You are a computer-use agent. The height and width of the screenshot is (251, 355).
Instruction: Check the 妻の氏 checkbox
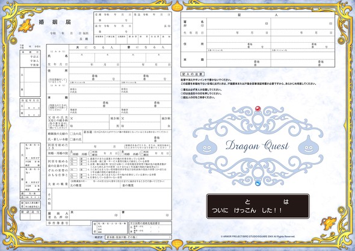[x=72, y=139]
